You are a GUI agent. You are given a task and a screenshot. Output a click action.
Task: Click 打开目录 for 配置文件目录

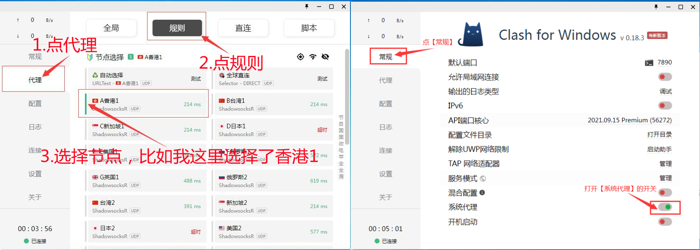pyautogui.click(x=659, y=134)
